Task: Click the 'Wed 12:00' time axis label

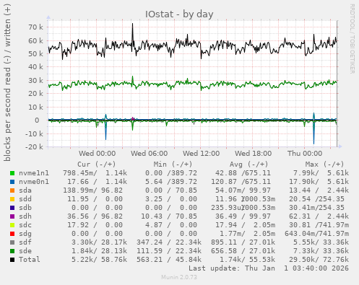Action: [x=201, y=154]
